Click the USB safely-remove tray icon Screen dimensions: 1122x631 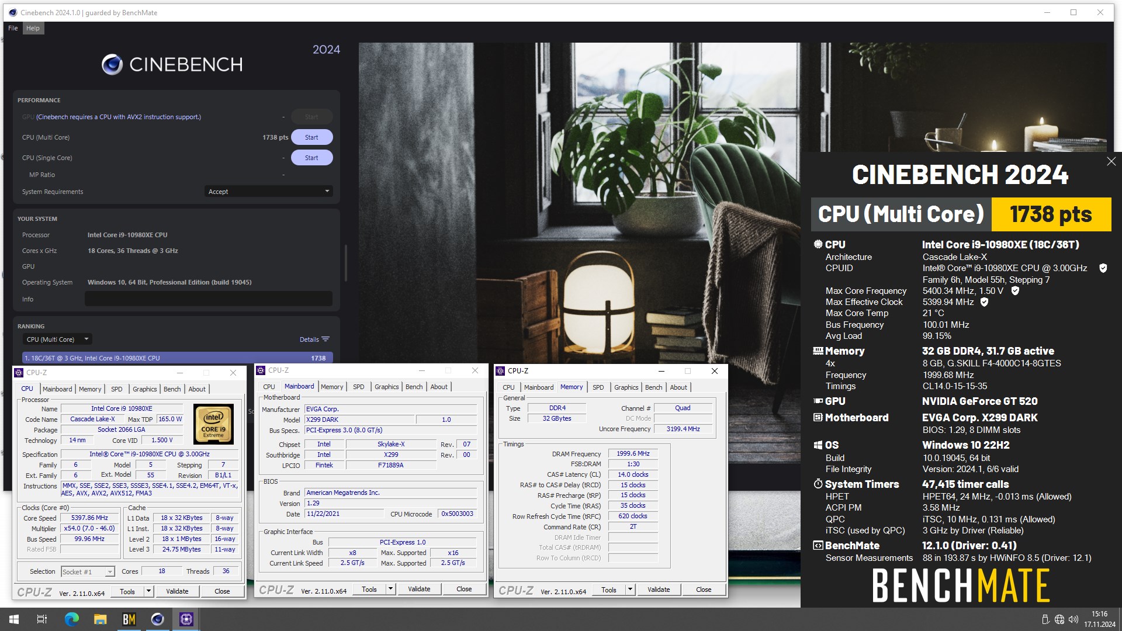1045,619
